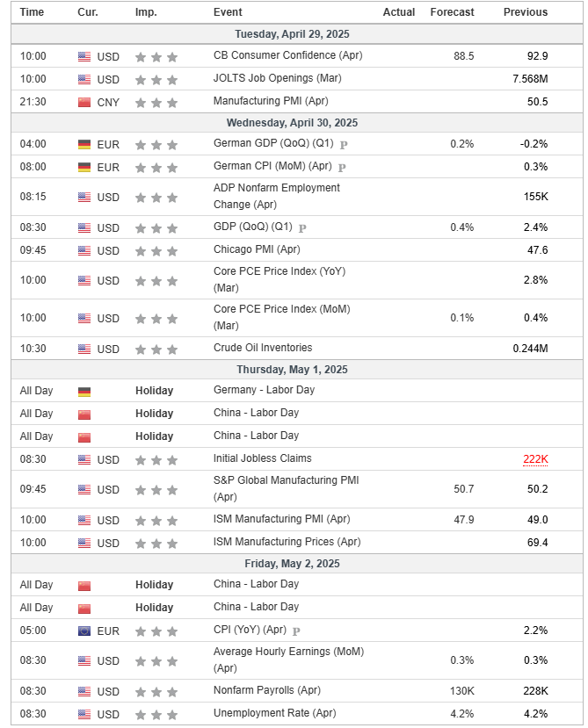This screenshot has height=728, width=588.
Task: Click importance stars for Crude Oil Inventories
Action: [156, 350]
